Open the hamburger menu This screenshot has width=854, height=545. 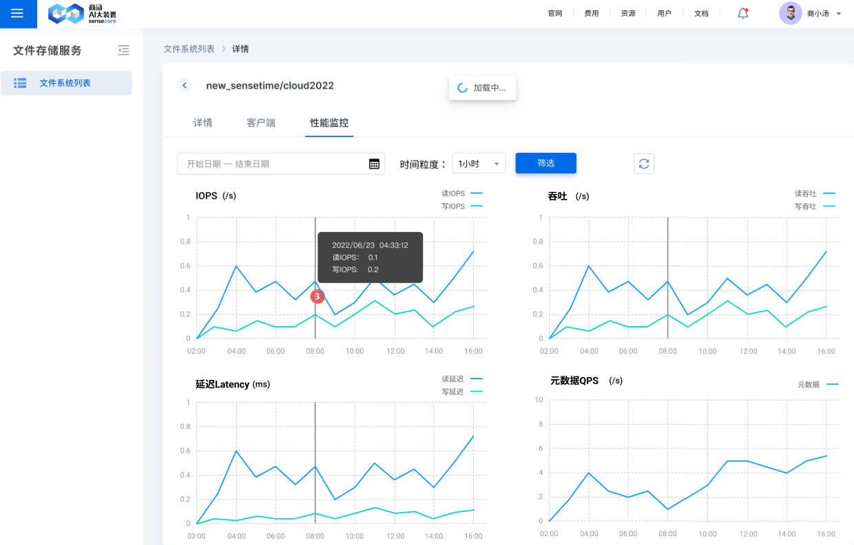click(18, 14)
